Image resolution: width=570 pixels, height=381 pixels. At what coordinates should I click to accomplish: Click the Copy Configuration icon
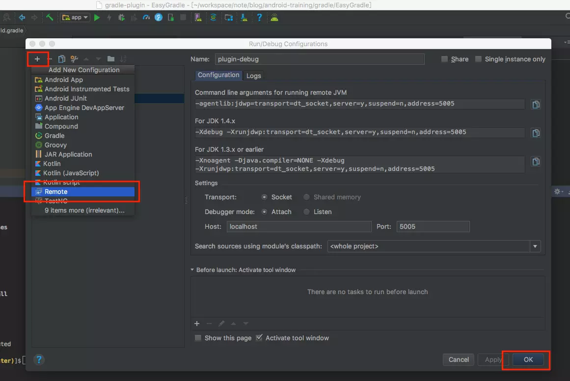pyautogui.click(x=62, y=59)
